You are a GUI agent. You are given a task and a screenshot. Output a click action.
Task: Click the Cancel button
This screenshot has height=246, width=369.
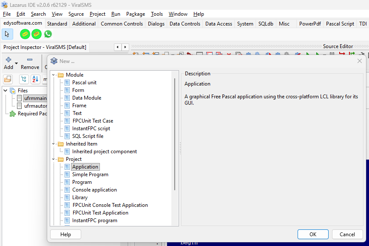(347, 234)
